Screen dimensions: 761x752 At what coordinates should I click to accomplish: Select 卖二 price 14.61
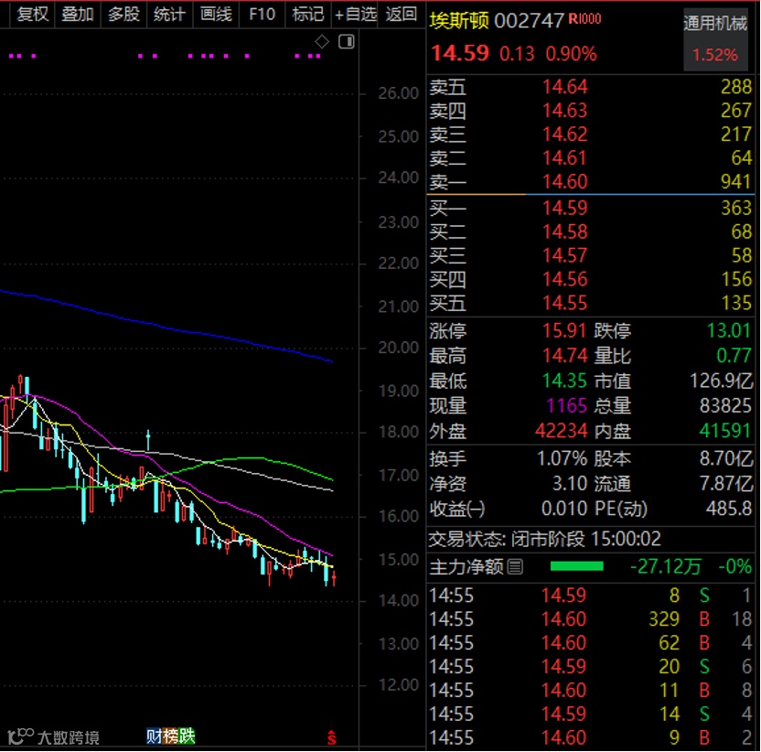(x=565, y=158)
